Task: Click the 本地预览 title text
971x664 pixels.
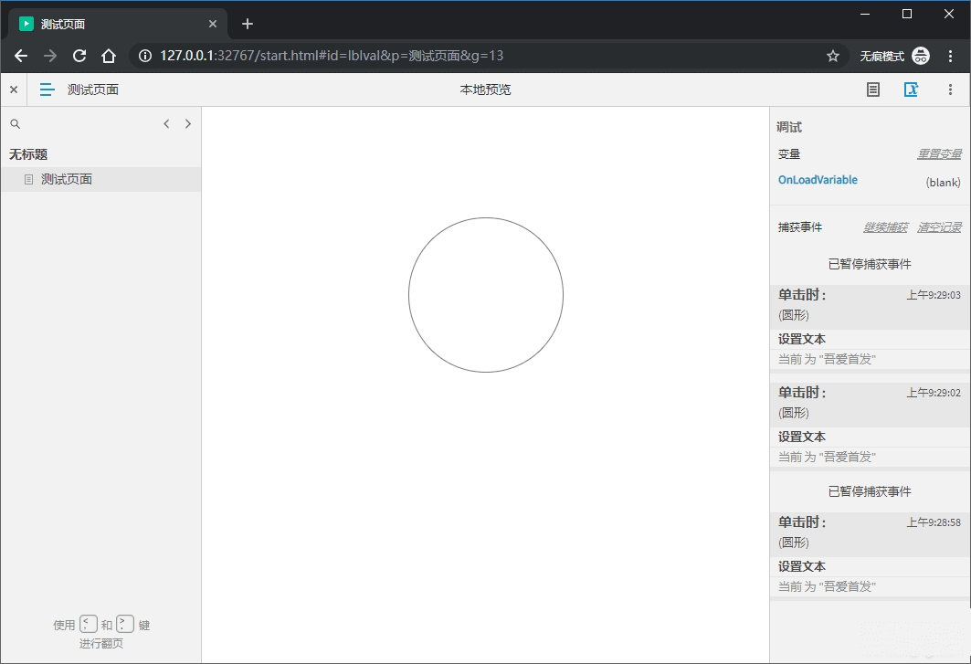Action: [x=486, y=90]
